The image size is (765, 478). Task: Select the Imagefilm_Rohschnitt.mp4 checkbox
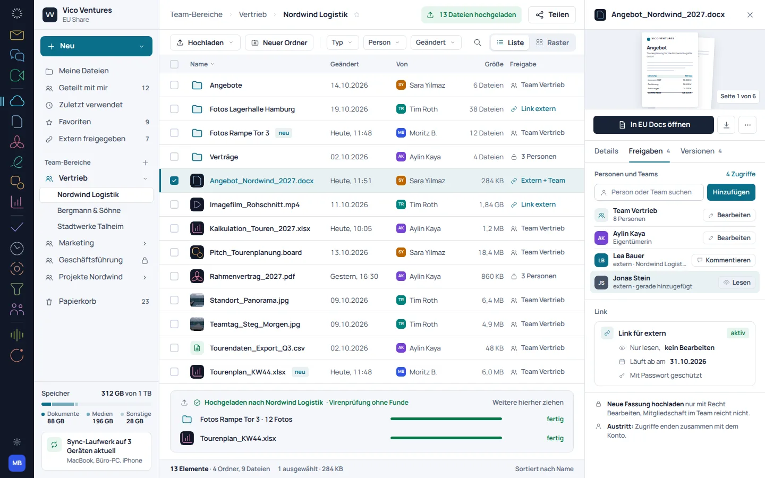174,204
